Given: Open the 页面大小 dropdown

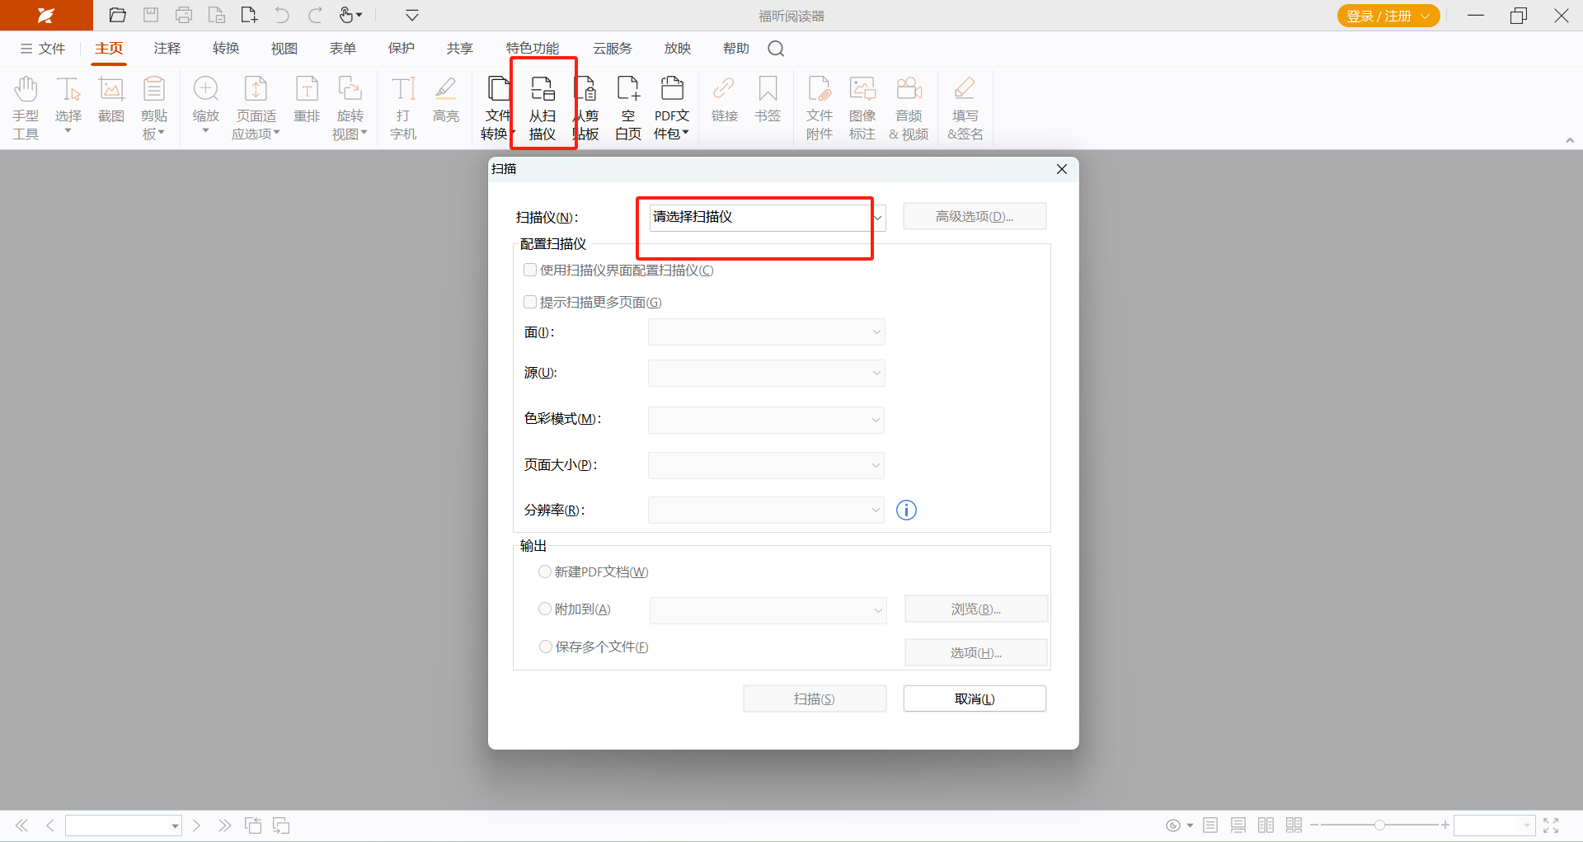Looking at the screenshot, I should point(767,465).
